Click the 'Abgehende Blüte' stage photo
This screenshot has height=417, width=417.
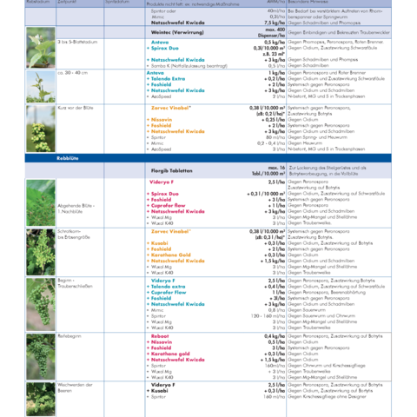tap(41, 202)
